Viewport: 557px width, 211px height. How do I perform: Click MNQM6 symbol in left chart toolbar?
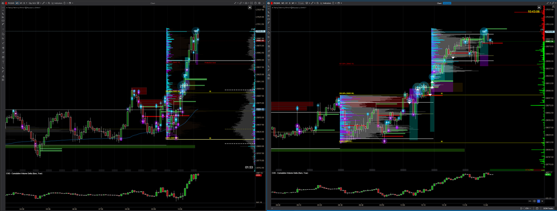pos(11,3)
